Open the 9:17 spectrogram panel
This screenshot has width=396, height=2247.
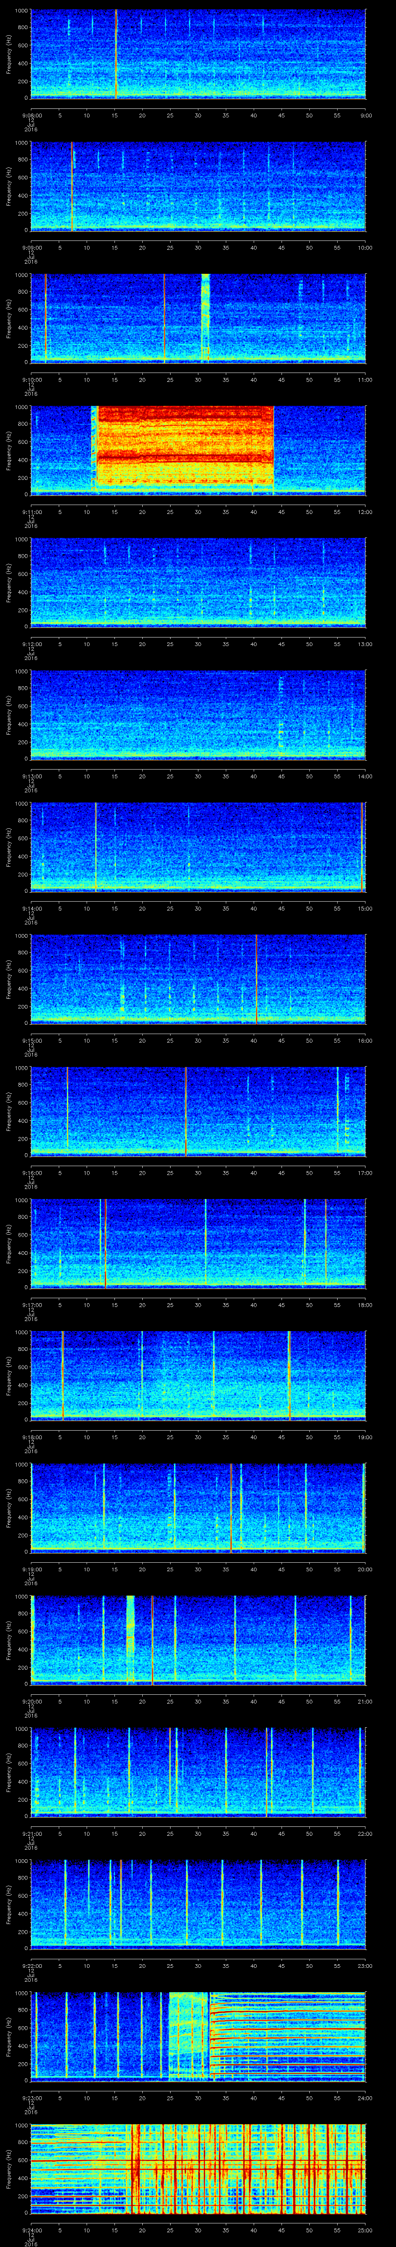click(198, 1243)
